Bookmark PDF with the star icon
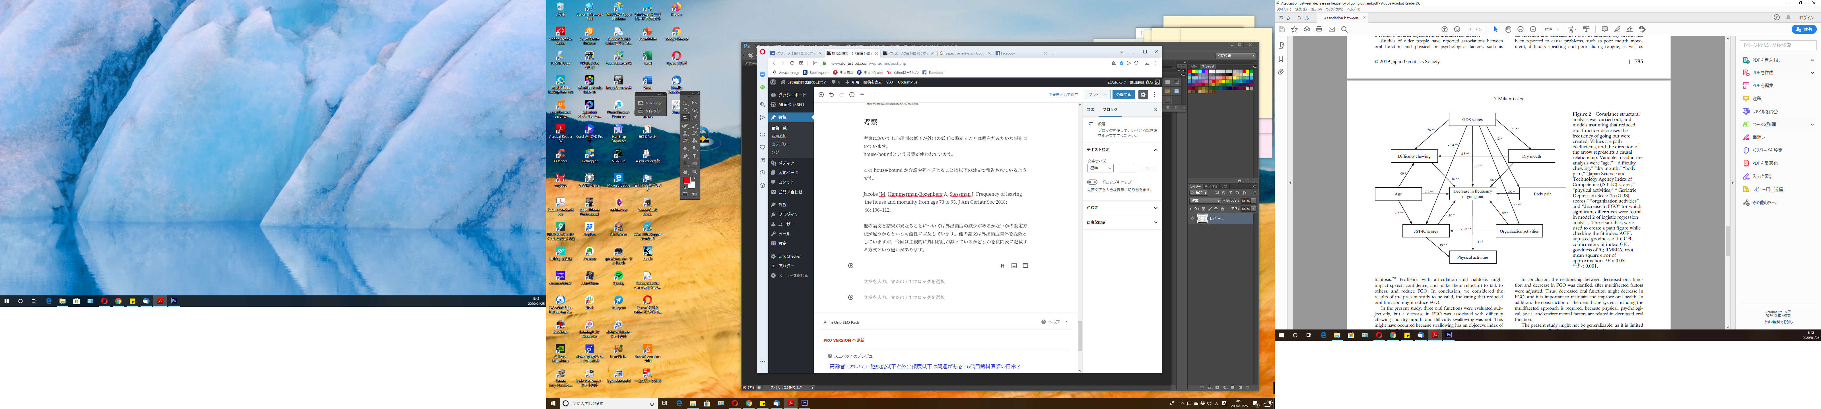 [x=1294, y=30]
